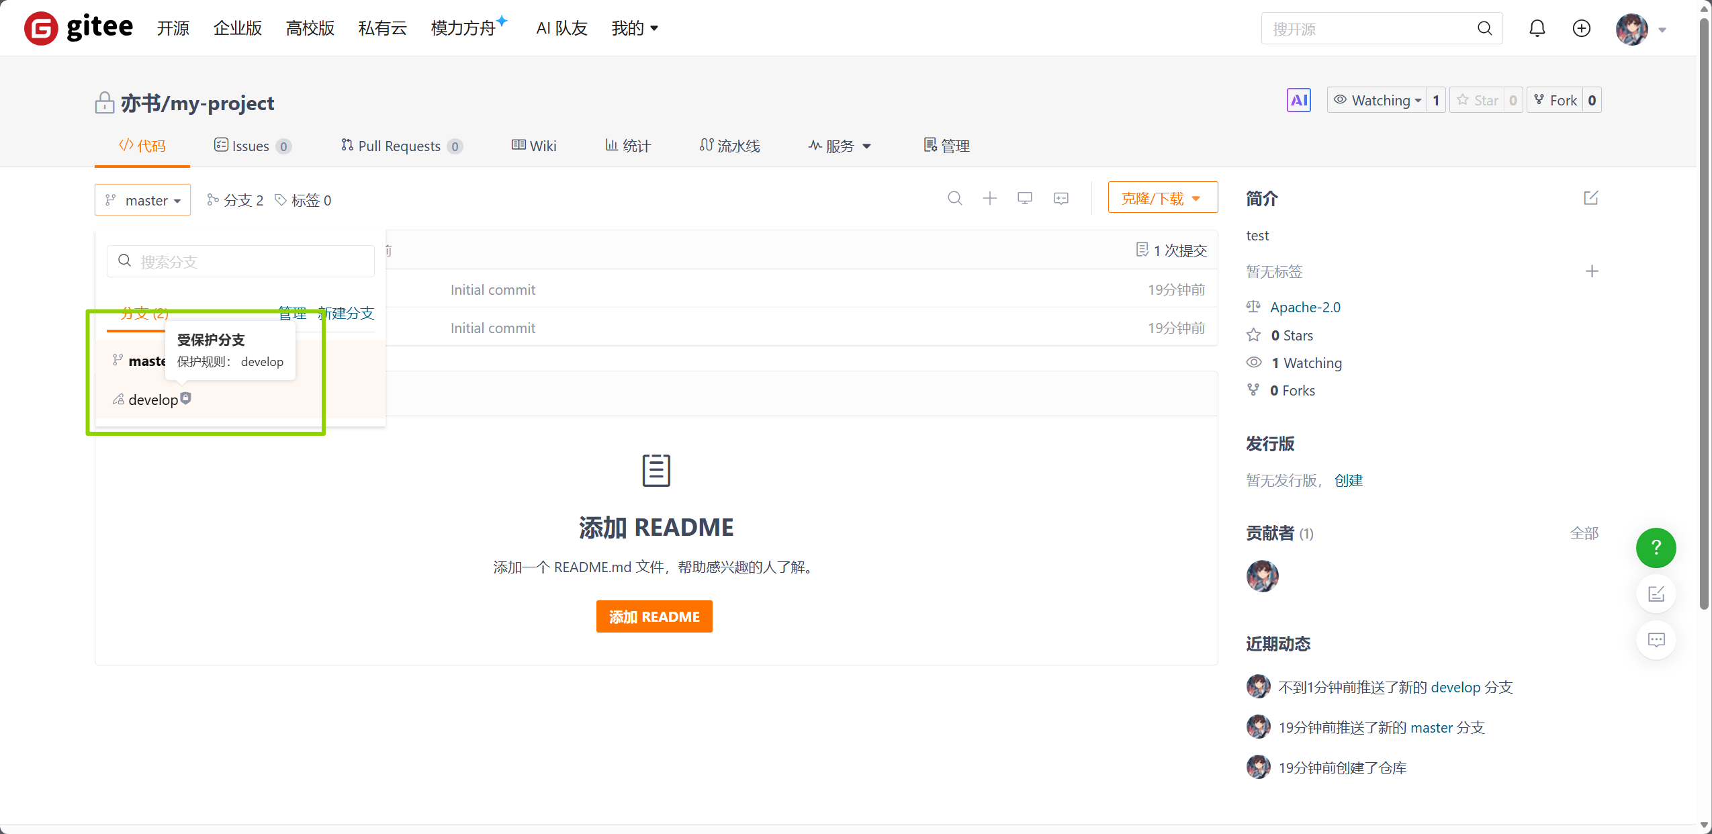The width and height of the screenshot is (1712, 834).
Task: Open the comment feedback icon in toolbar
Action: click(1061, 198)
